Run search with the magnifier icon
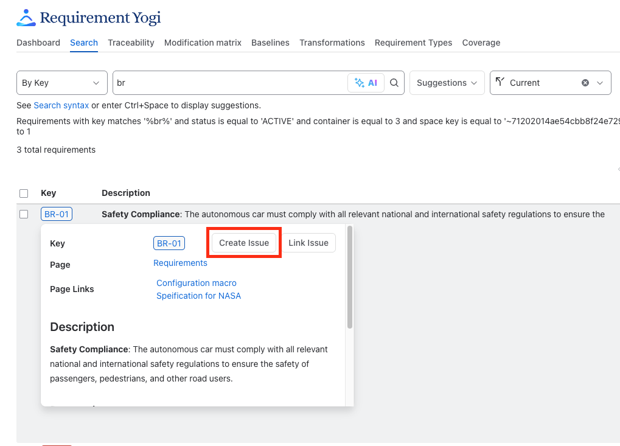The image size is (620, 446). click(x=394, y=83)
